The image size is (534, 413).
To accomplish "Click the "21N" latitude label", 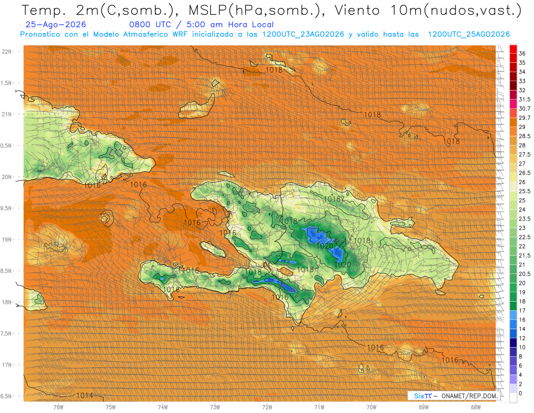I will (7, 114).
